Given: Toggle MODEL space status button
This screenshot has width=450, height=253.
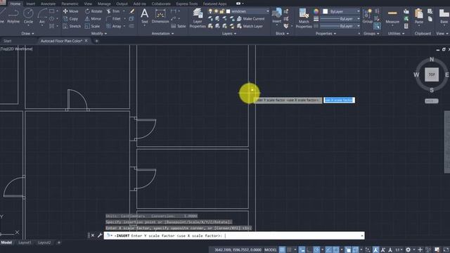Looking at the screenshot, I should pyautogui.click(x=270, y=250).
